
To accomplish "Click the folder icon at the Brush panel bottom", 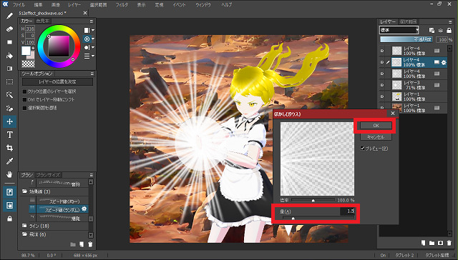I will click(x=73, y=244).
